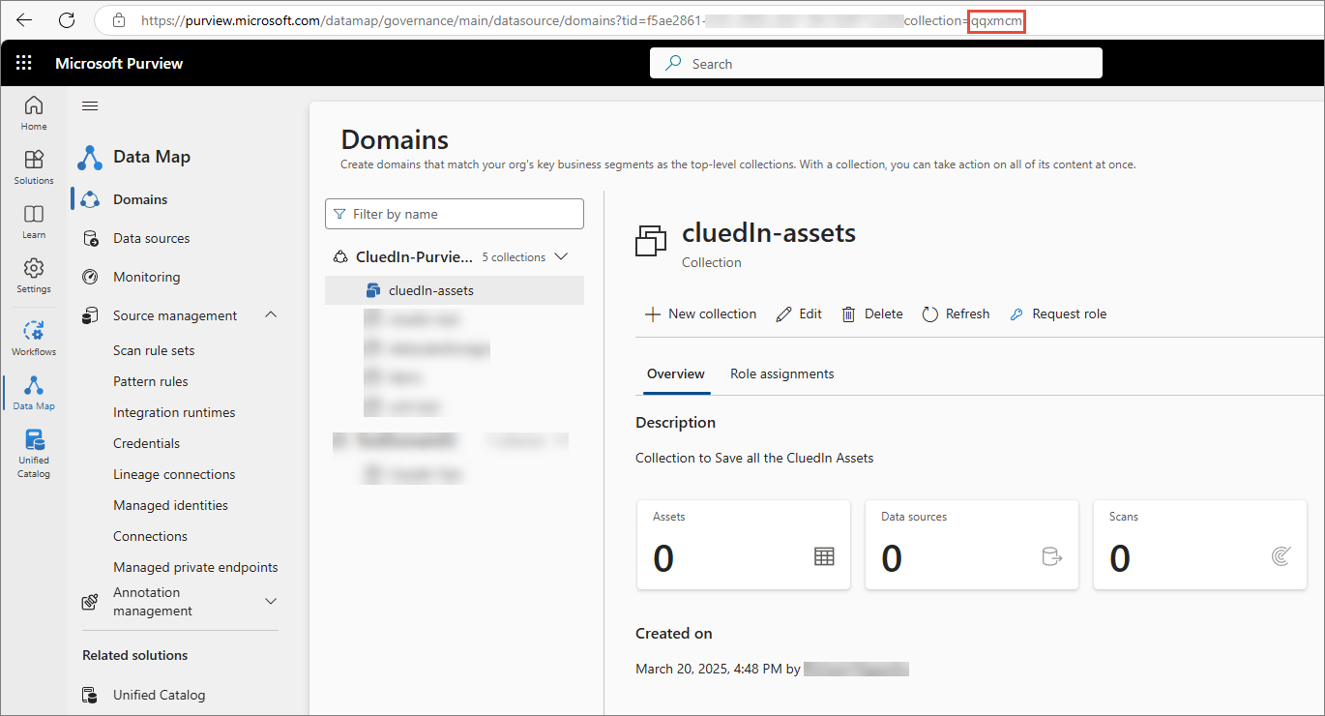Edit the cluedIn-assets collection

(x=799, y=313)
